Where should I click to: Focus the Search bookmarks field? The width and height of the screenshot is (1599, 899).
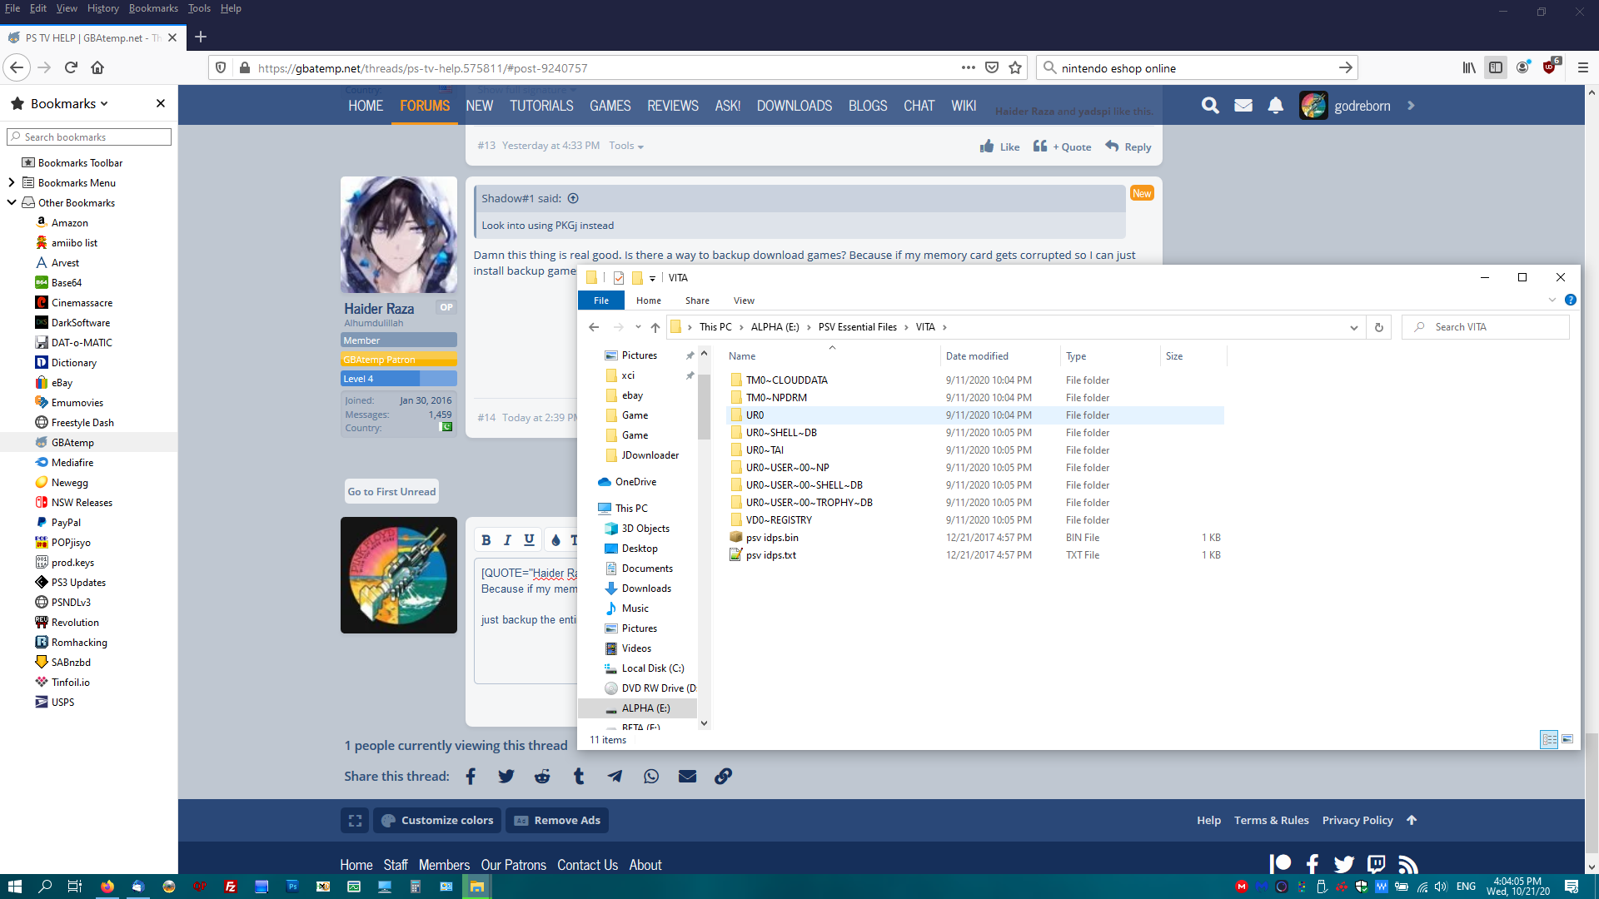click(x=89, y=137)
